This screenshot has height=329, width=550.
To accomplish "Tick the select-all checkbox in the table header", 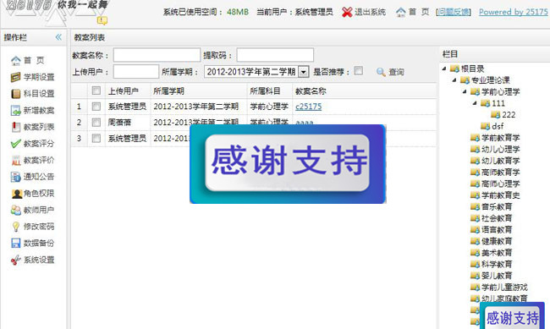I will point(96,90).
